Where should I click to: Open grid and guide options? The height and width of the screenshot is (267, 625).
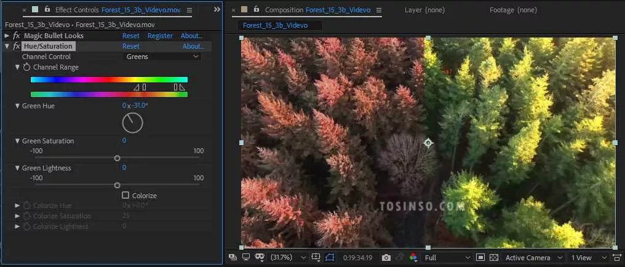(x=316, y=257)
